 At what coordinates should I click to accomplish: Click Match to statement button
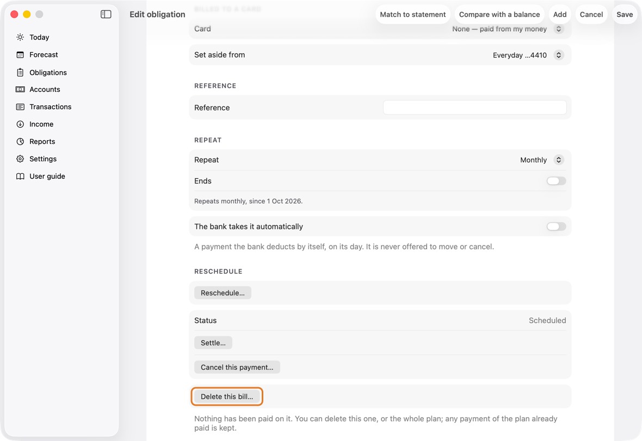tap(413, 14)
